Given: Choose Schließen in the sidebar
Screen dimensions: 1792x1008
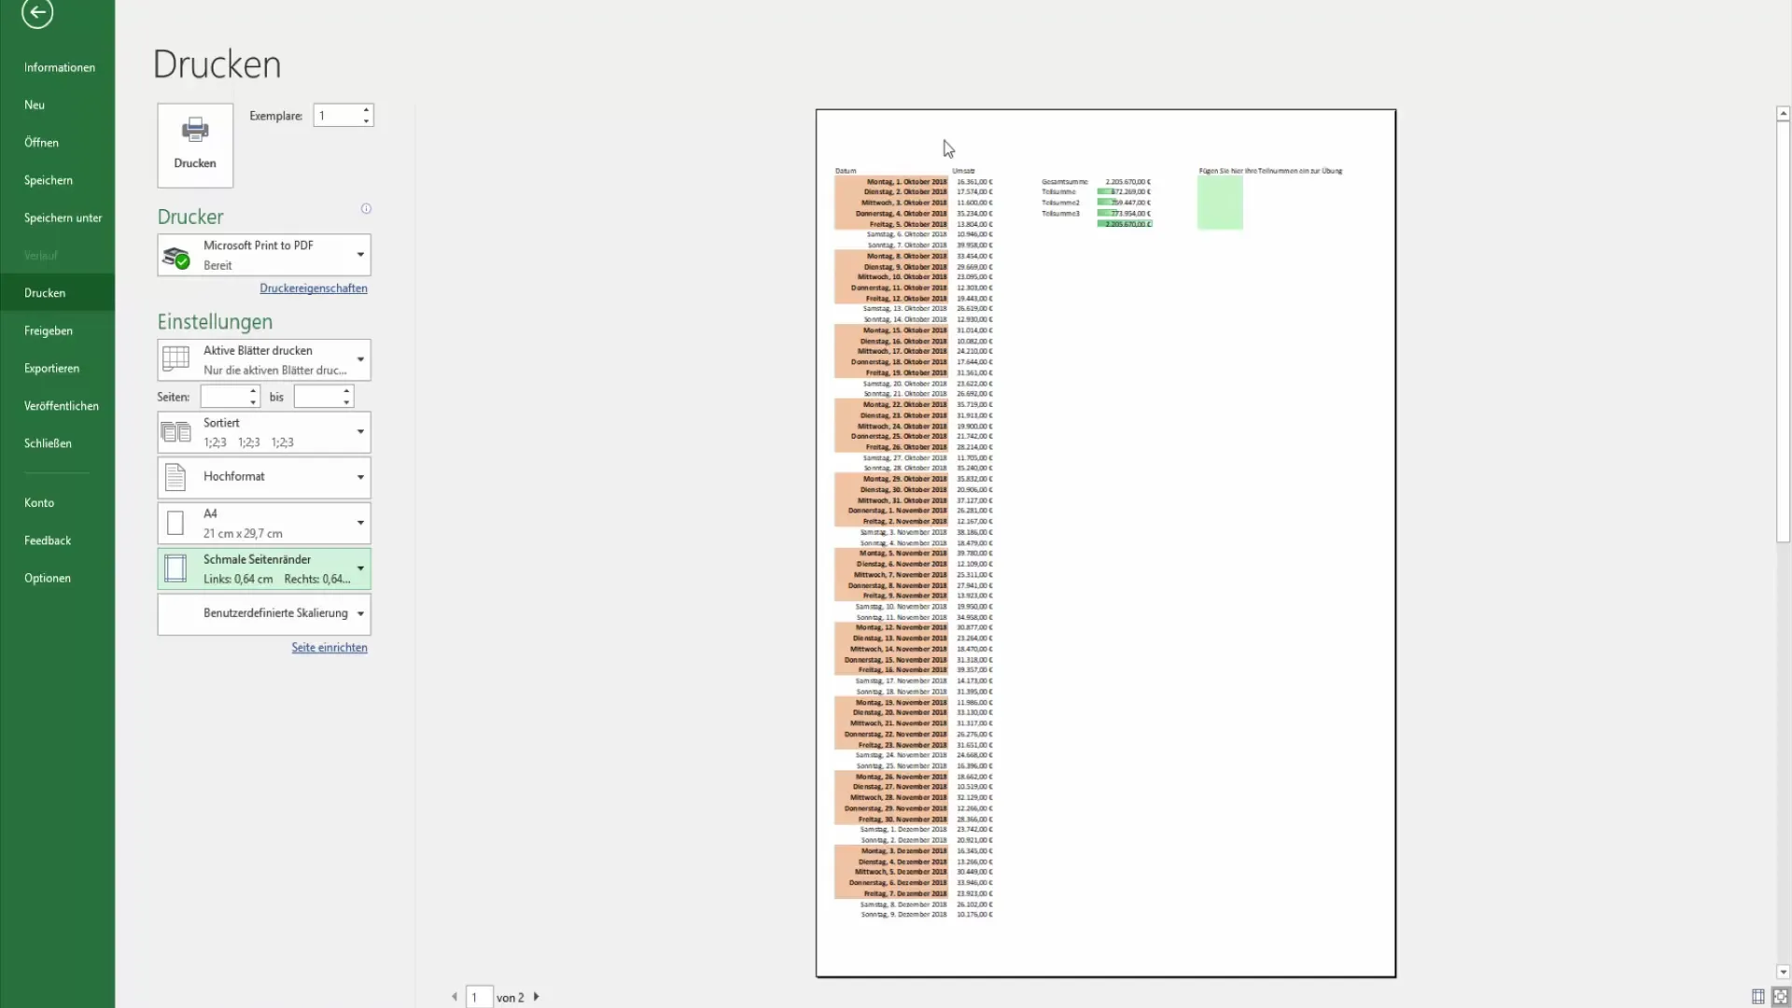Looking at the screenshot, I should [x=58, y=443].
